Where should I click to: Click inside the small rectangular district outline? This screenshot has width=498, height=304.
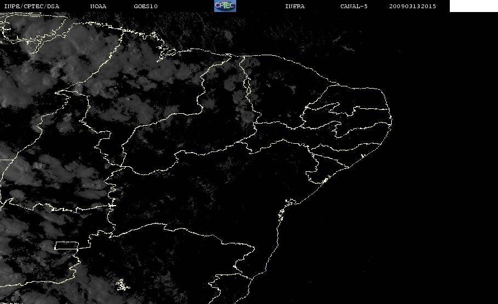pos(66,245)
